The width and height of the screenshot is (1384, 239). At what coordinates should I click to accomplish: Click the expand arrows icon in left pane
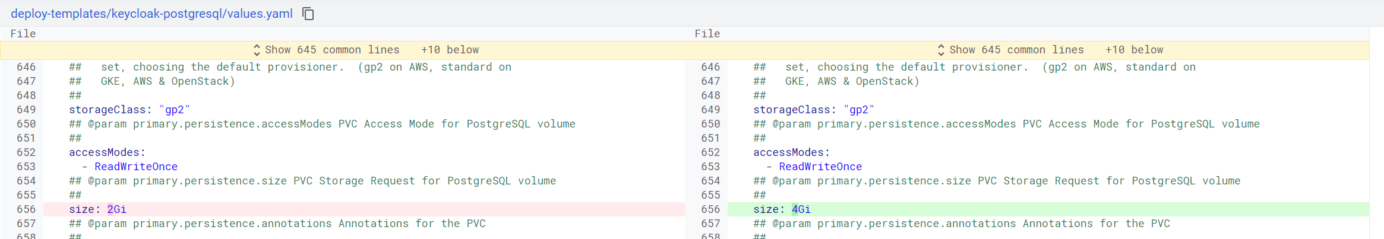(x=257, y=50)
